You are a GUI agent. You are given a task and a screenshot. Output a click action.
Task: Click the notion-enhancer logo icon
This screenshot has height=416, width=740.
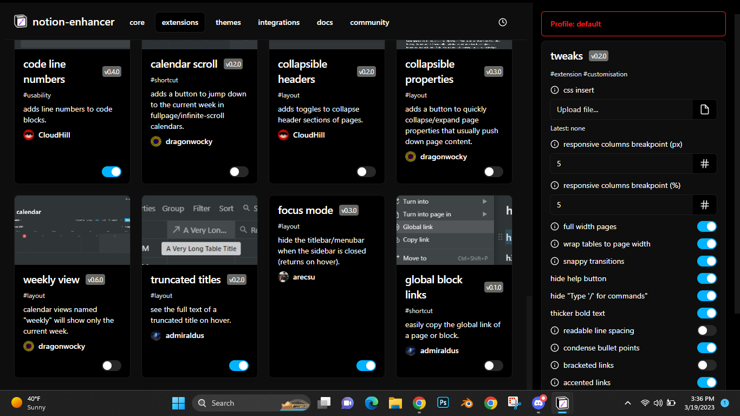coord(20,22)
